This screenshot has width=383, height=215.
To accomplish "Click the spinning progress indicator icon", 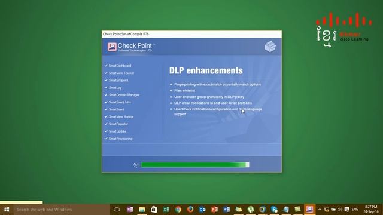I will (136, 165).
